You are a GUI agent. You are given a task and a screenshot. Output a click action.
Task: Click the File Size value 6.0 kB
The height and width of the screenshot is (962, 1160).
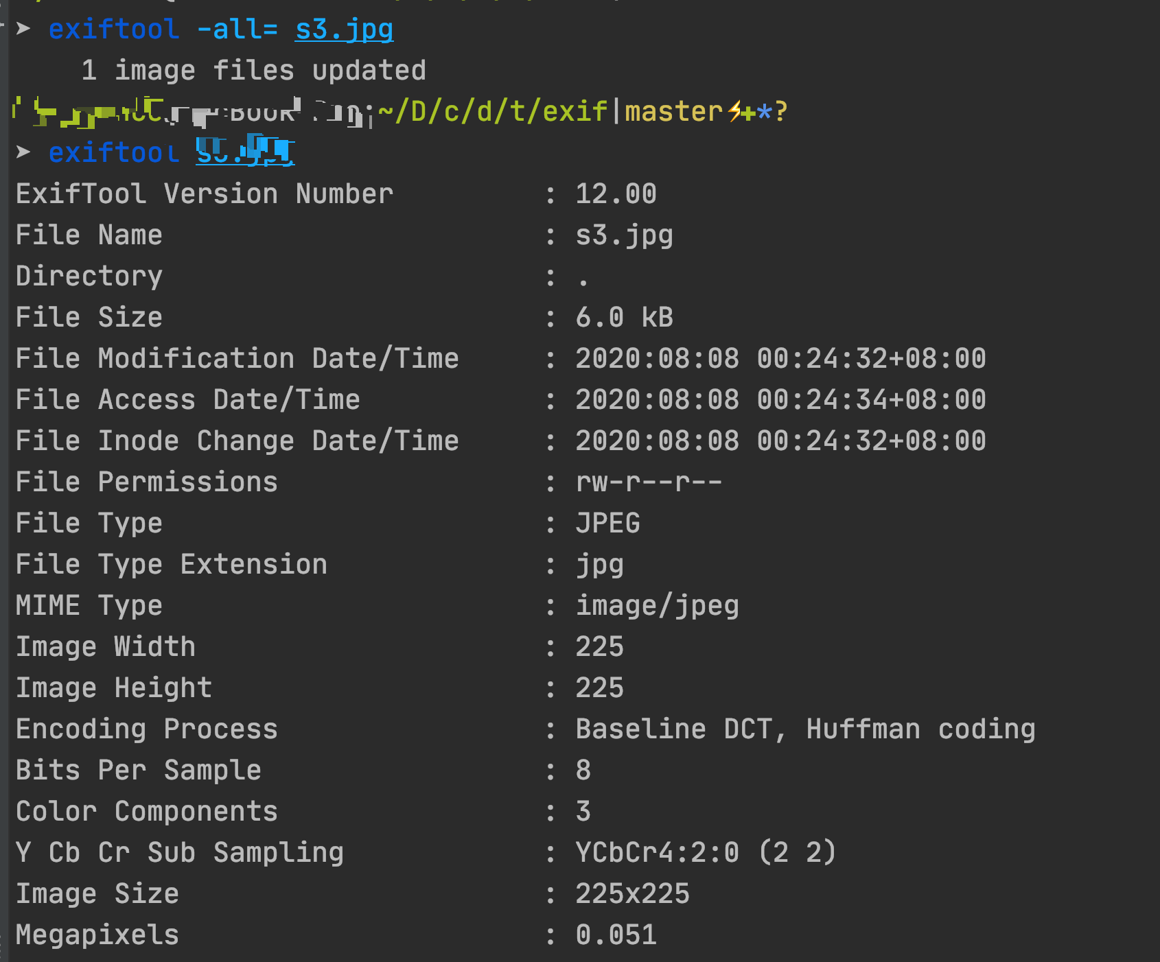point(624,318)
